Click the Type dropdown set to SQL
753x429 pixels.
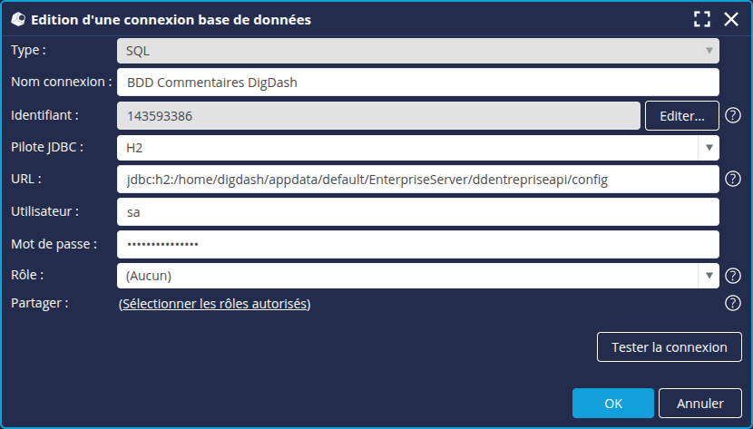click(417, 51)
